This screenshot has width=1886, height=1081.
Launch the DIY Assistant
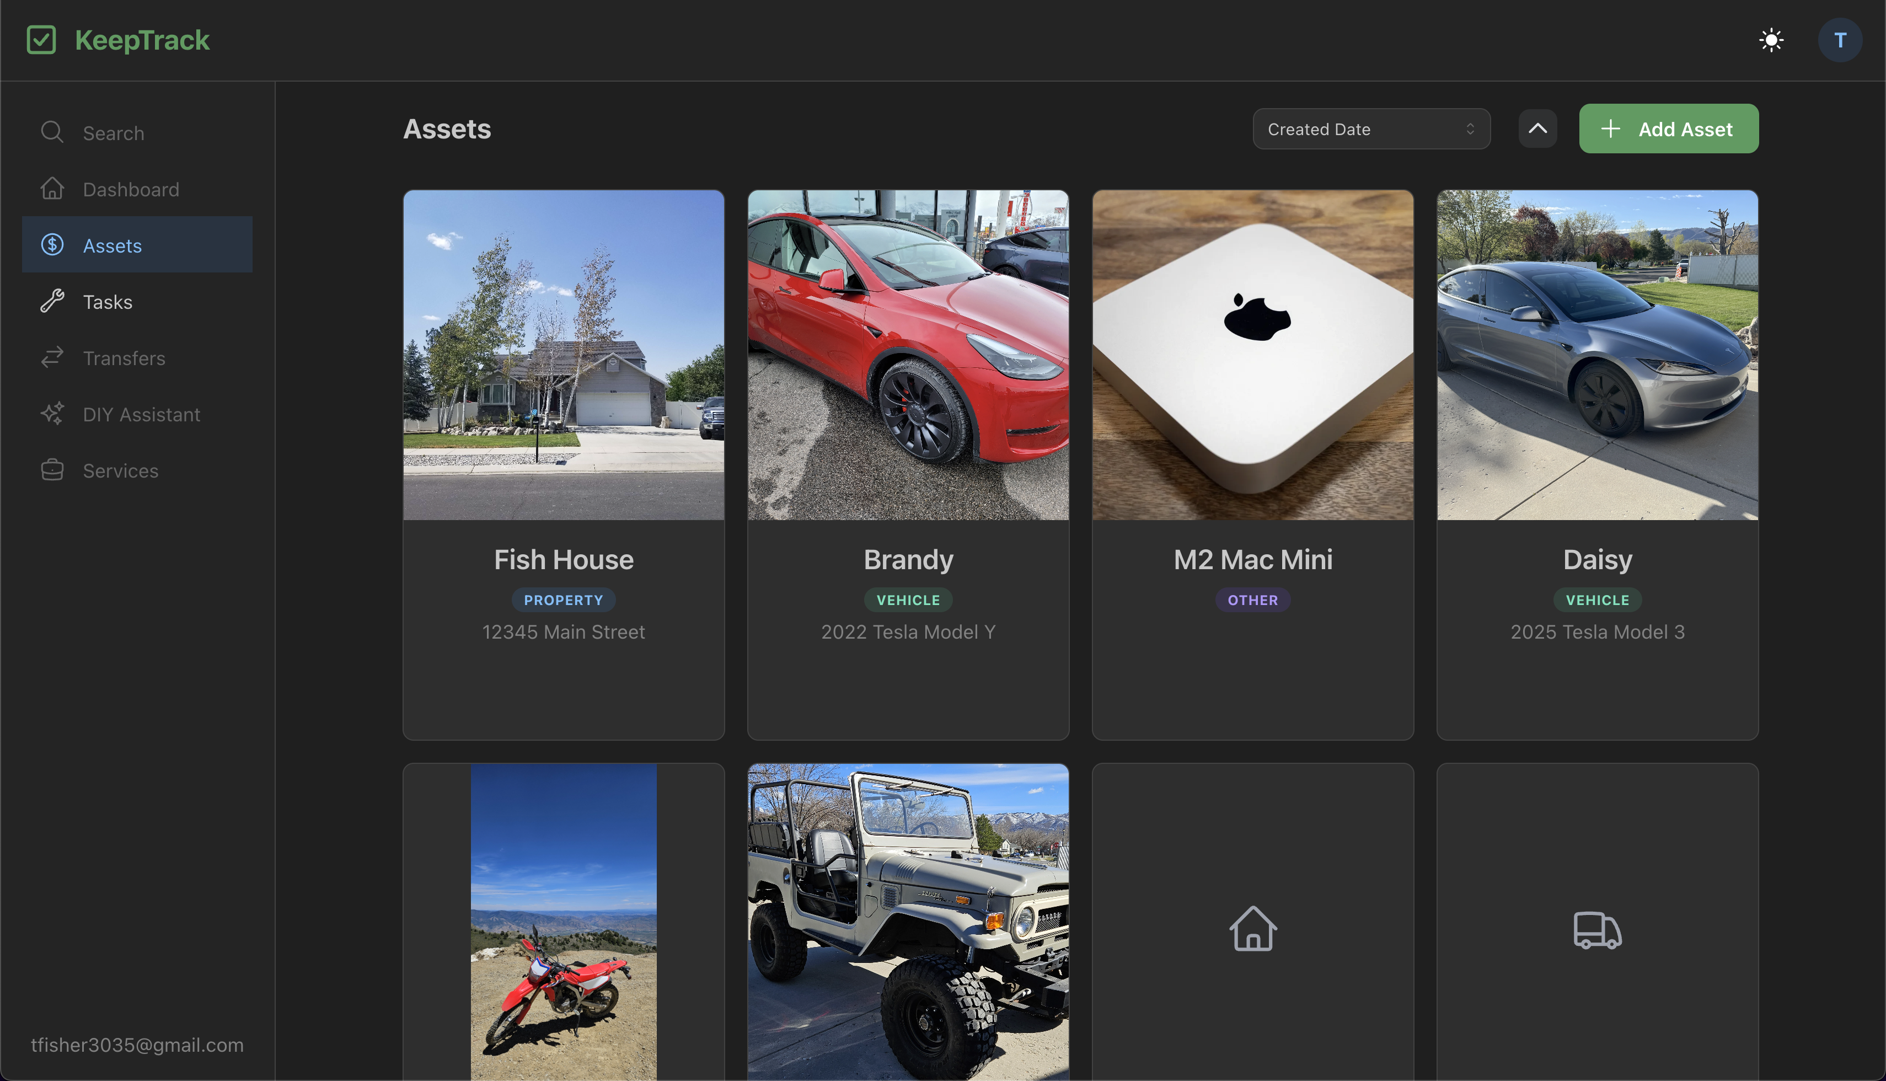(x=141, y=414)
